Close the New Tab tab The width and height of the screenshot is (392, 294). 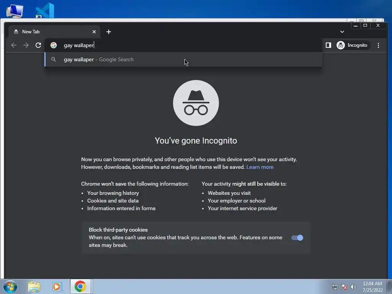(94, 32)
